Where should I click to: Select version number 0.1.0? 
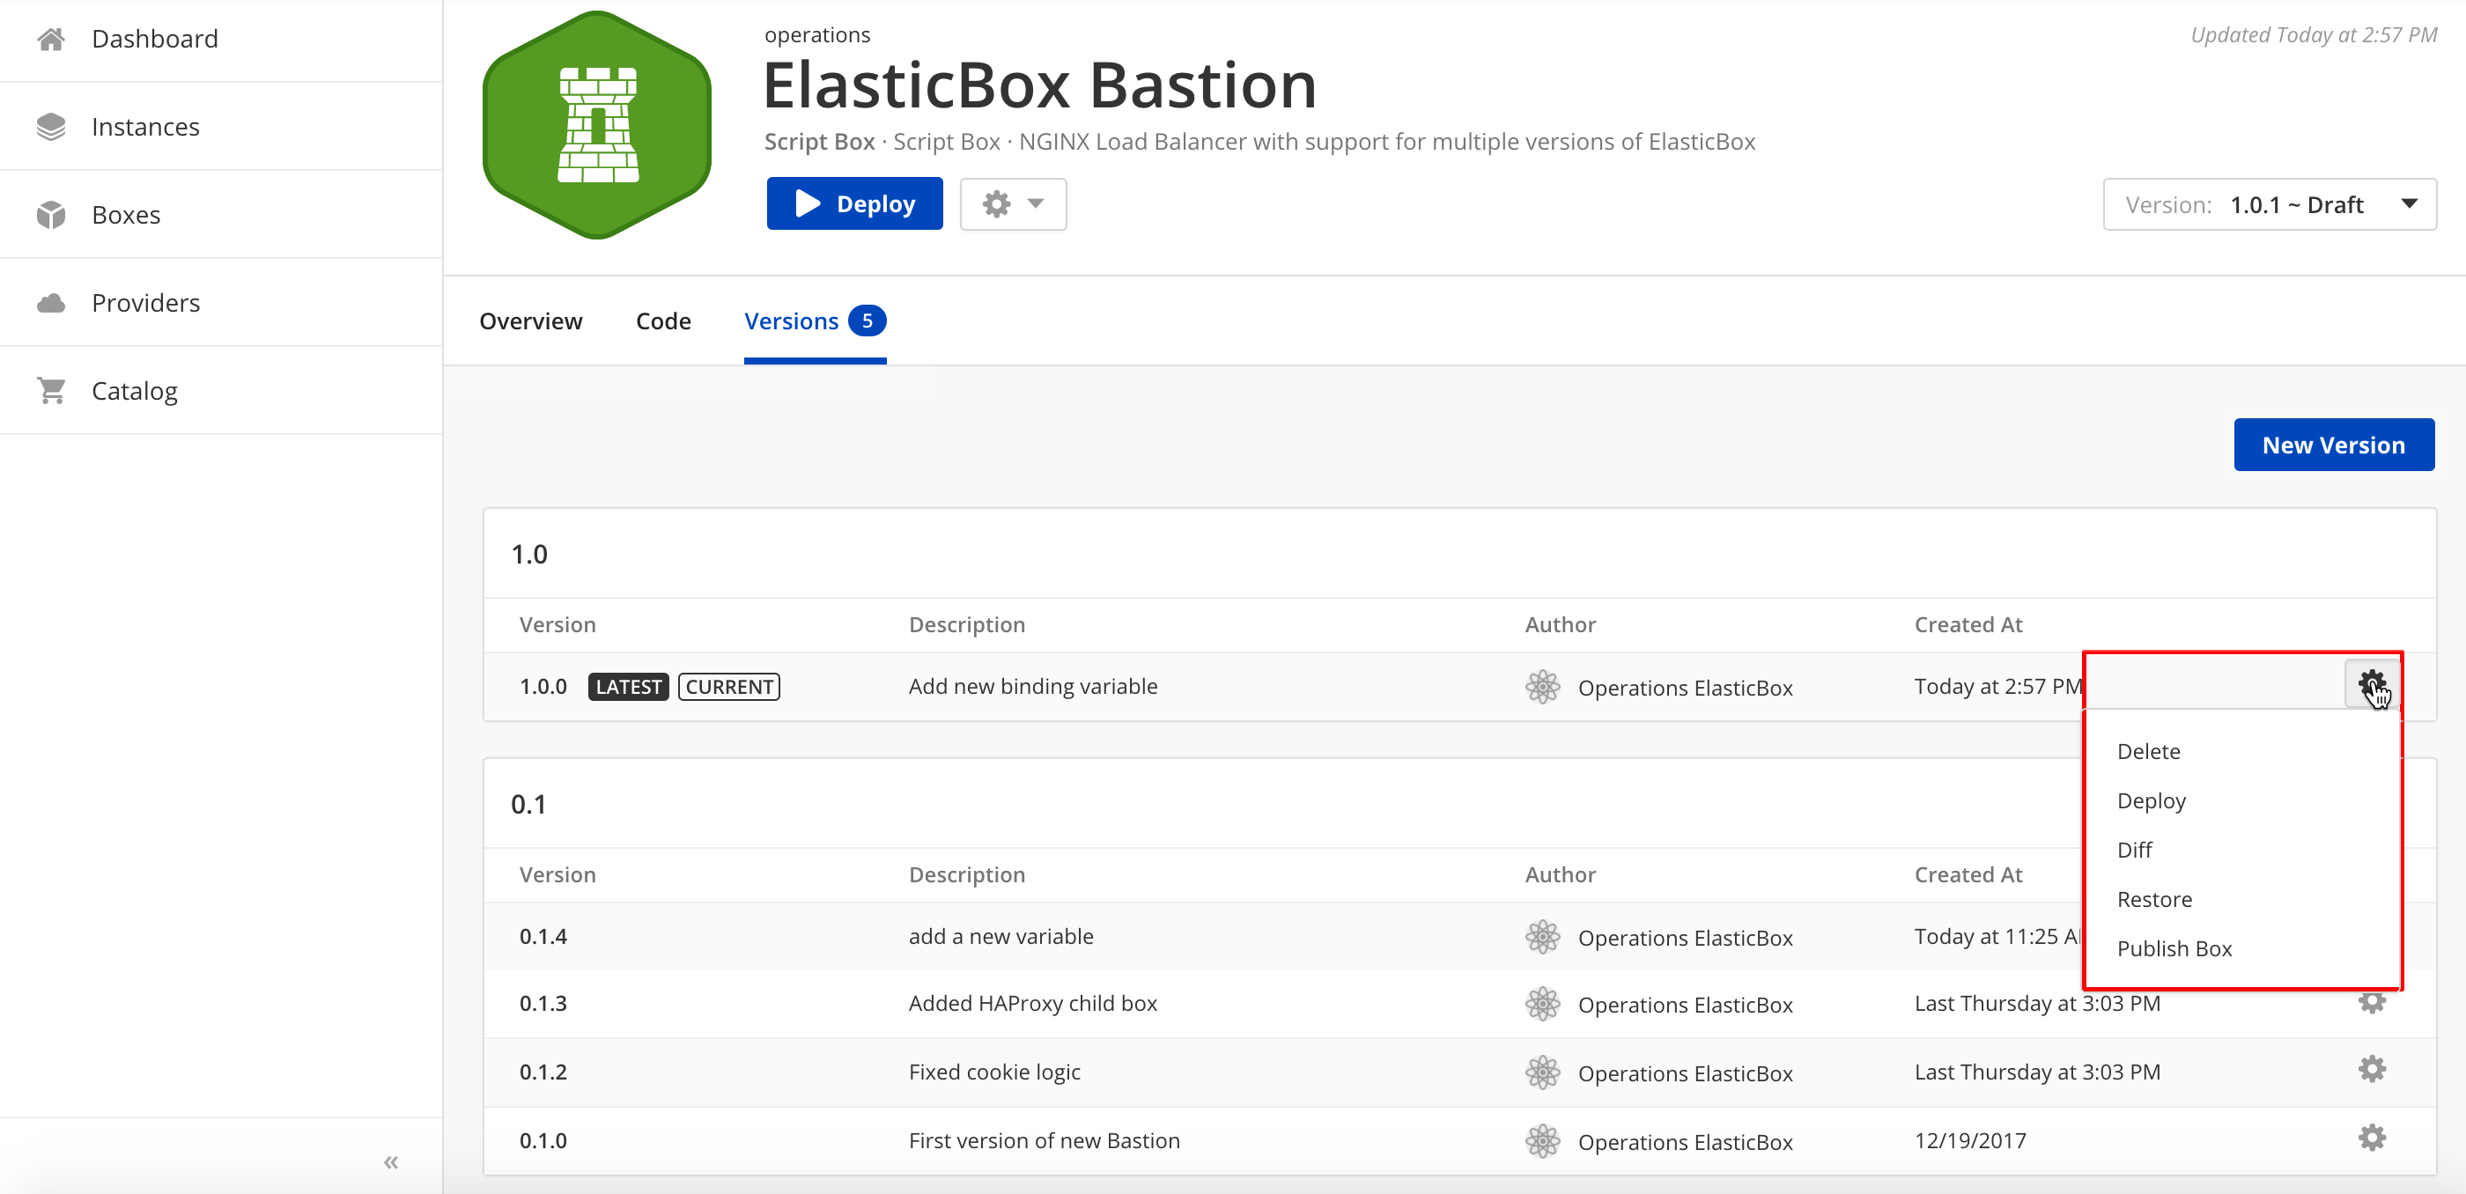click(543, 1140)
